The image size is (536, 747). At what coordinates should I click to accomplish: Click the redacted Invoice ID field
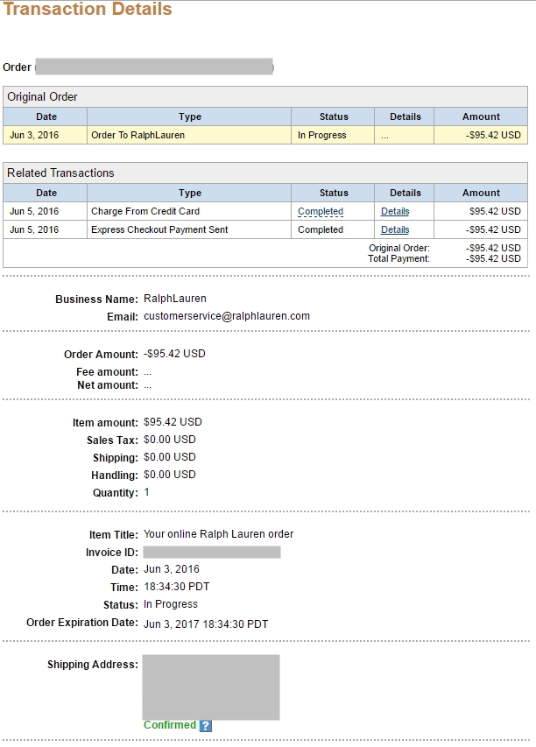tap(211, 552)
